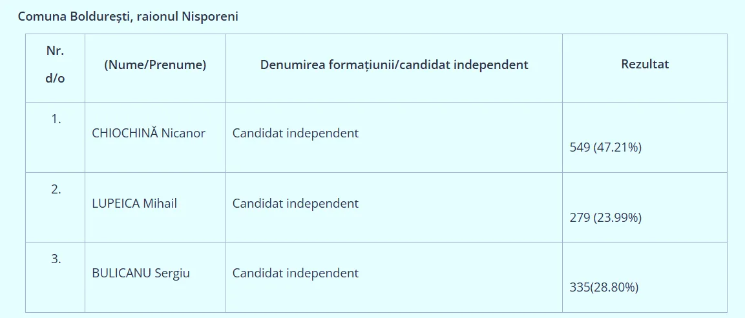The image size is (745, 318).
Task: Select the name BULICANU Sergiu
Action: click(x=141, y=273)
